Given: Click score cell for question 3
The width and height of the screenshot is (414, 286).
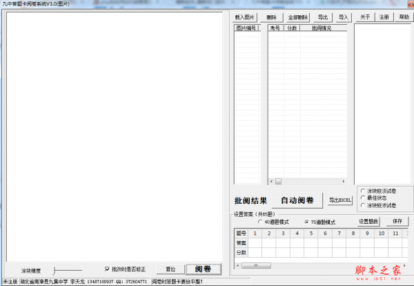Looking at the screenshot, I should coord(283,252).
